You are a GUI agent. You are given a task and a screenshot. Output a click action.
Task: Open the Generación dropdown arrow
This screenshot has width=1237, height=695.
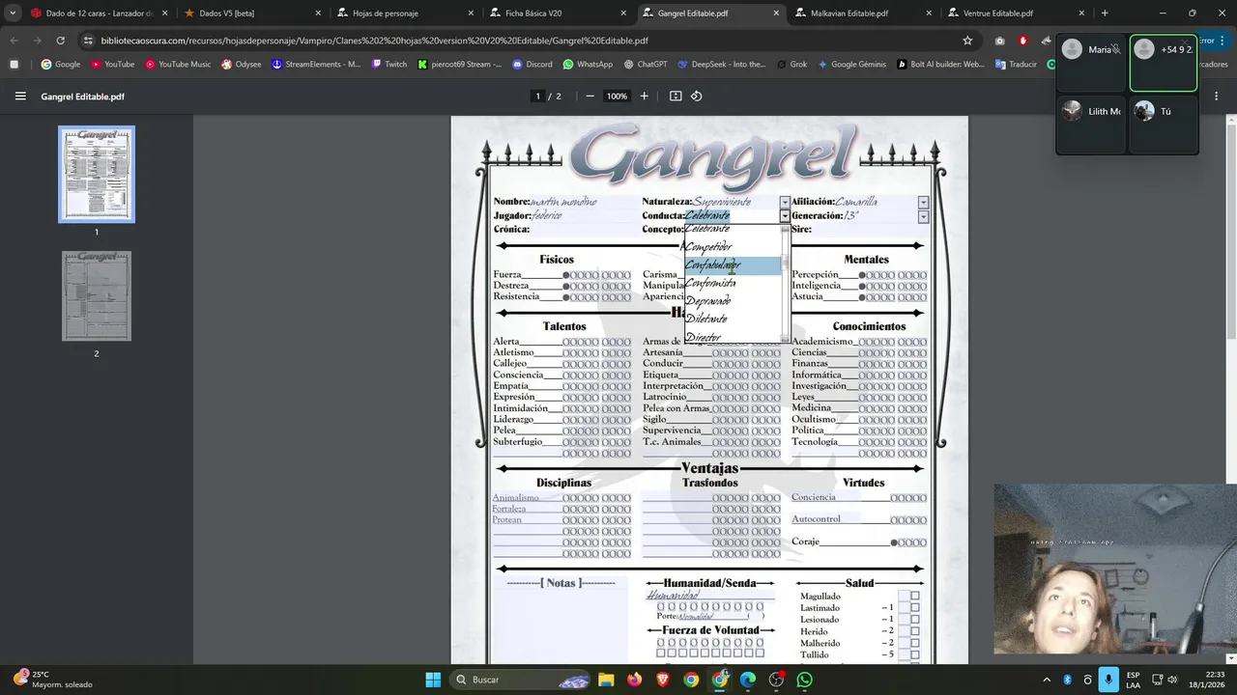(923, 216)
